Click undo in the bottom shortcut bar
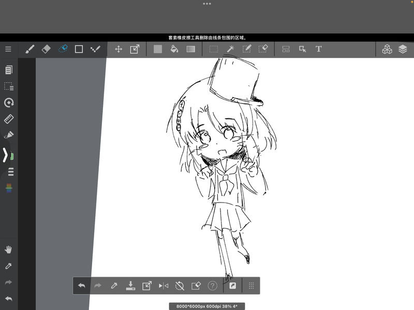The height and width of the screenshot is (310, 414). (82, 286)
